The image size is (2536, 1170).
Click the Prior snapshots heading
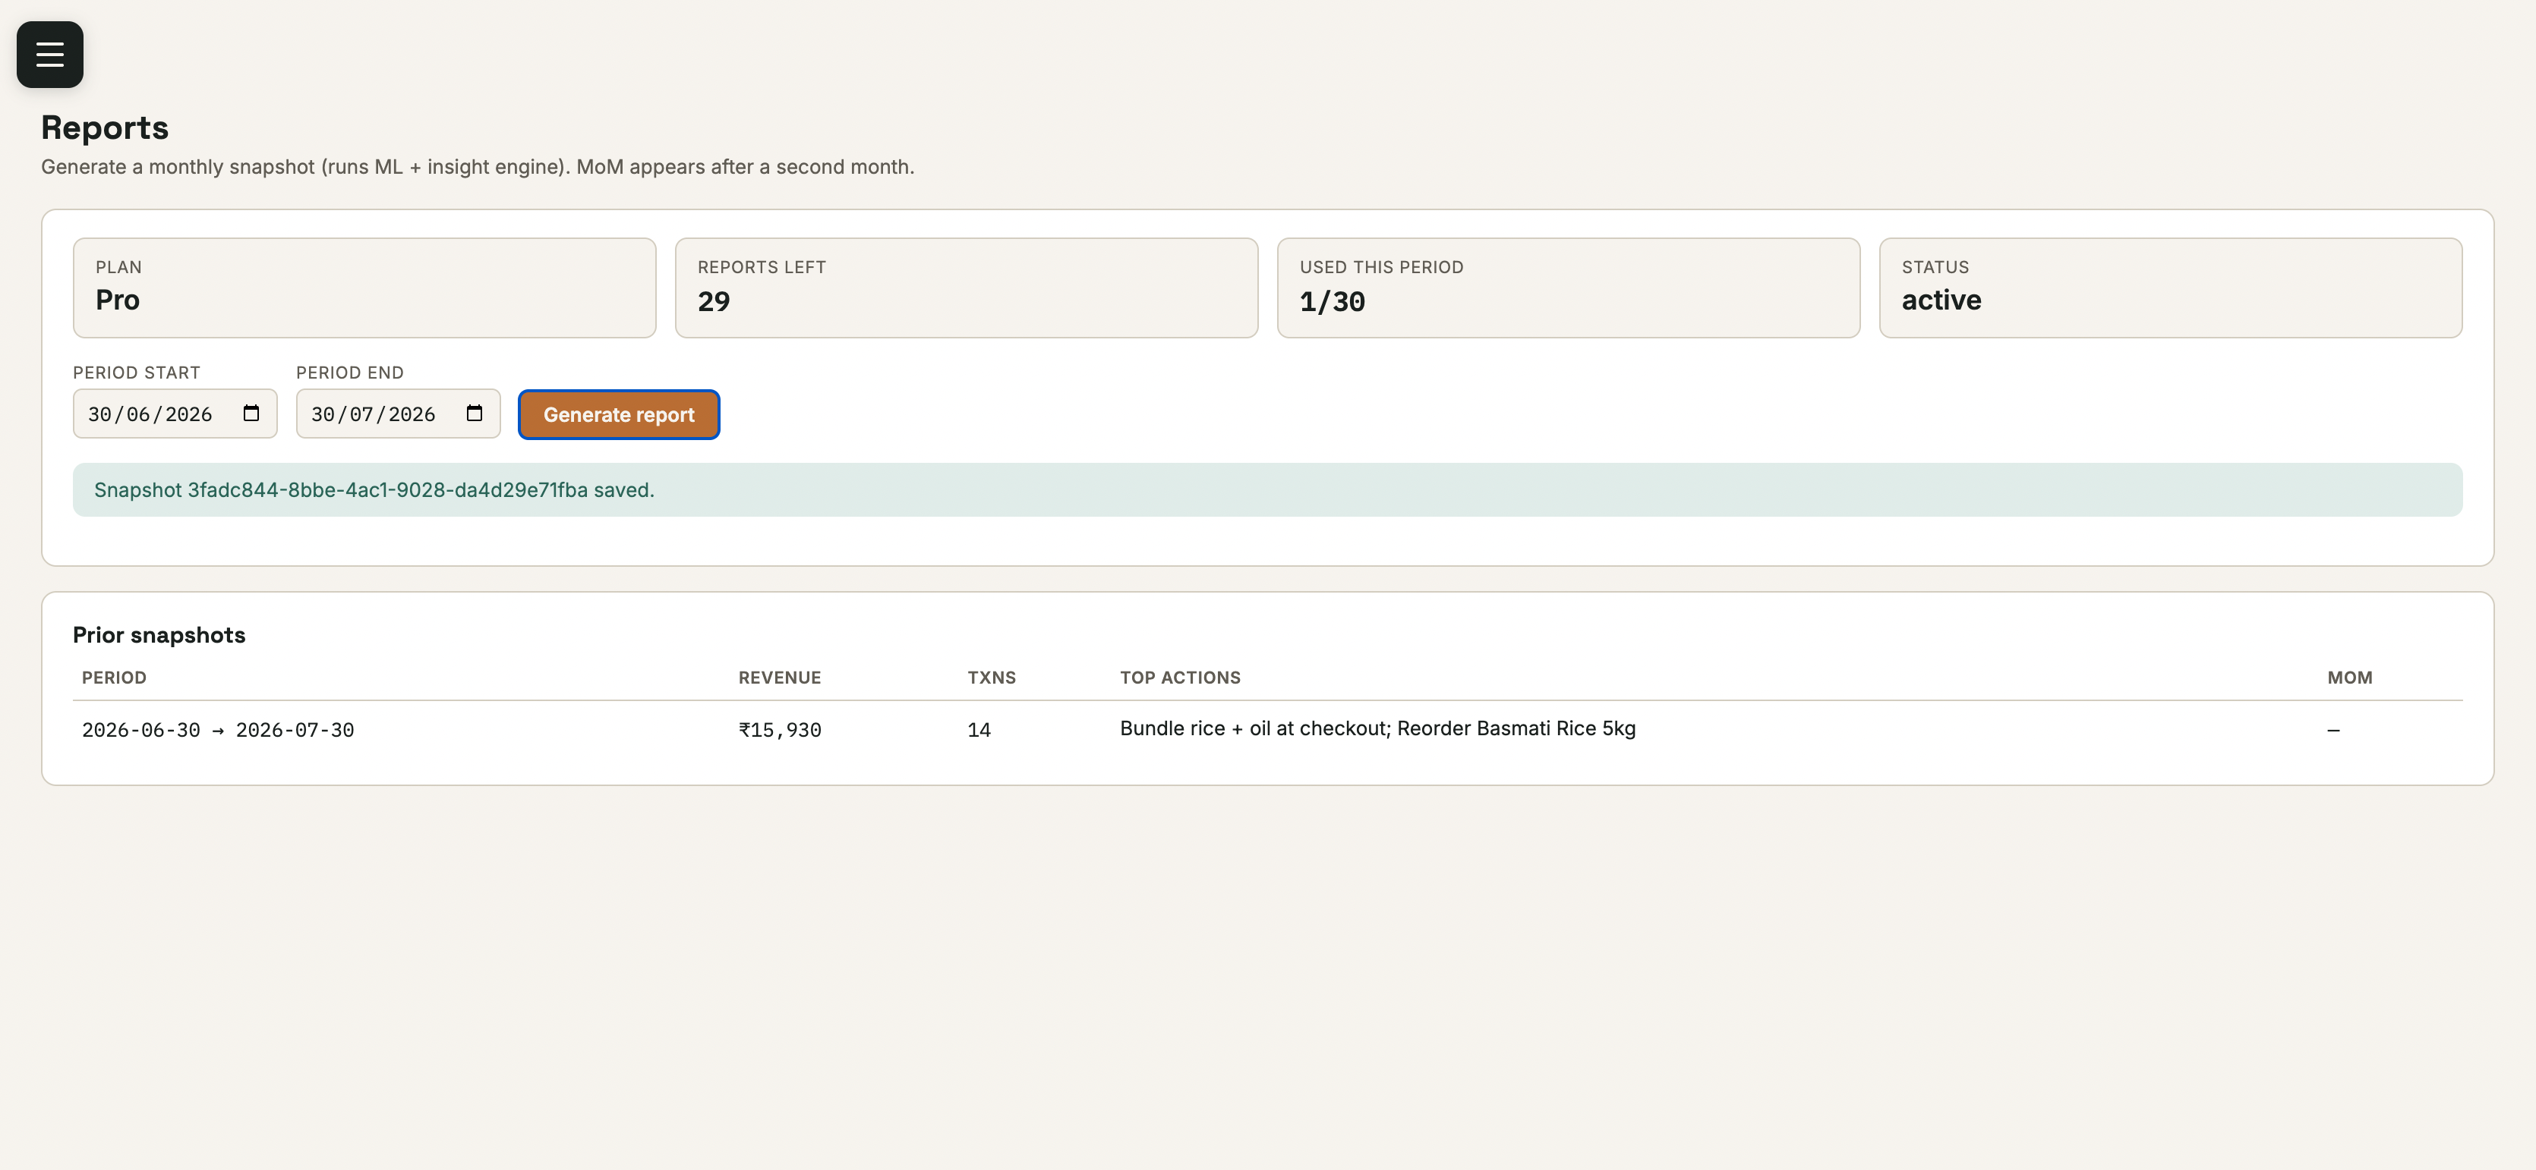pyautogui.click(x=159, y=634)
